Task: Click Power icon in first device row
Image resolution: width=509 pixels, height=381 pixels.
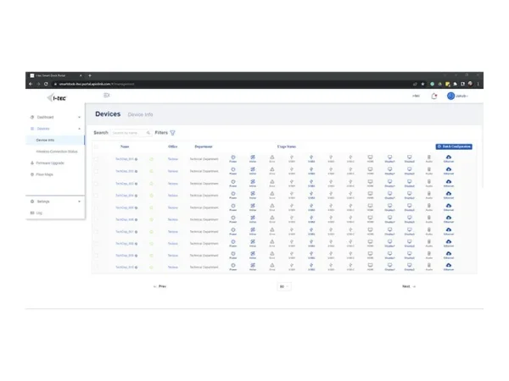Action: (x=233, y=157)
